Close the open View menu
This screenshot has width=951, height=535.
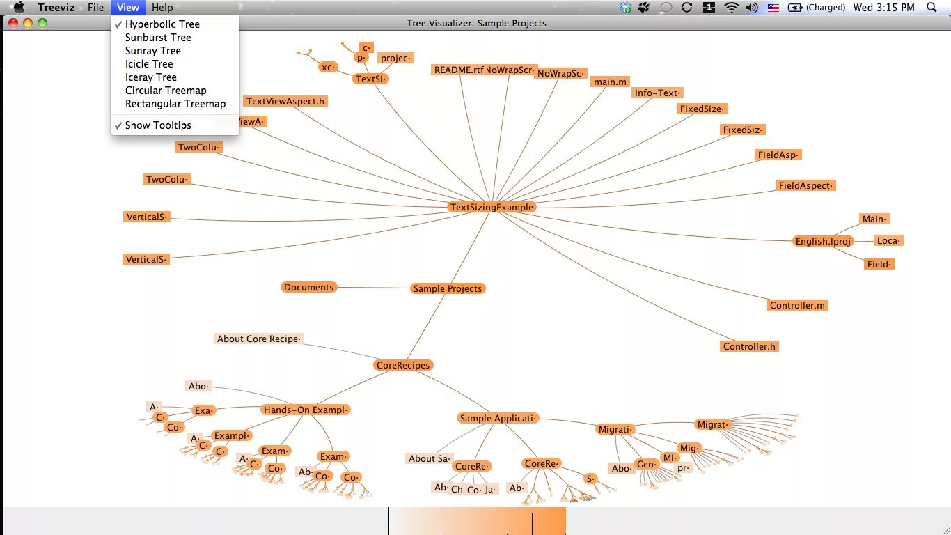128,8
